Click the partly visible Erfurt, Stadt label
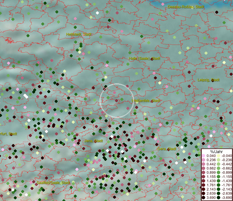This screenshot has width=233, height=201. 8,134
